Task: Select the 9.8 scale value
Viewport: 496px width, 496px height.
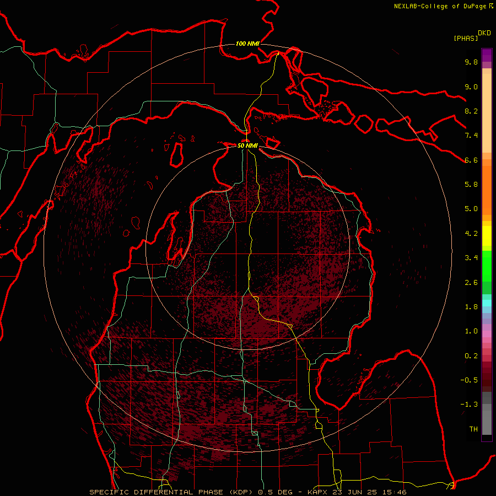Action: point(471,62)
